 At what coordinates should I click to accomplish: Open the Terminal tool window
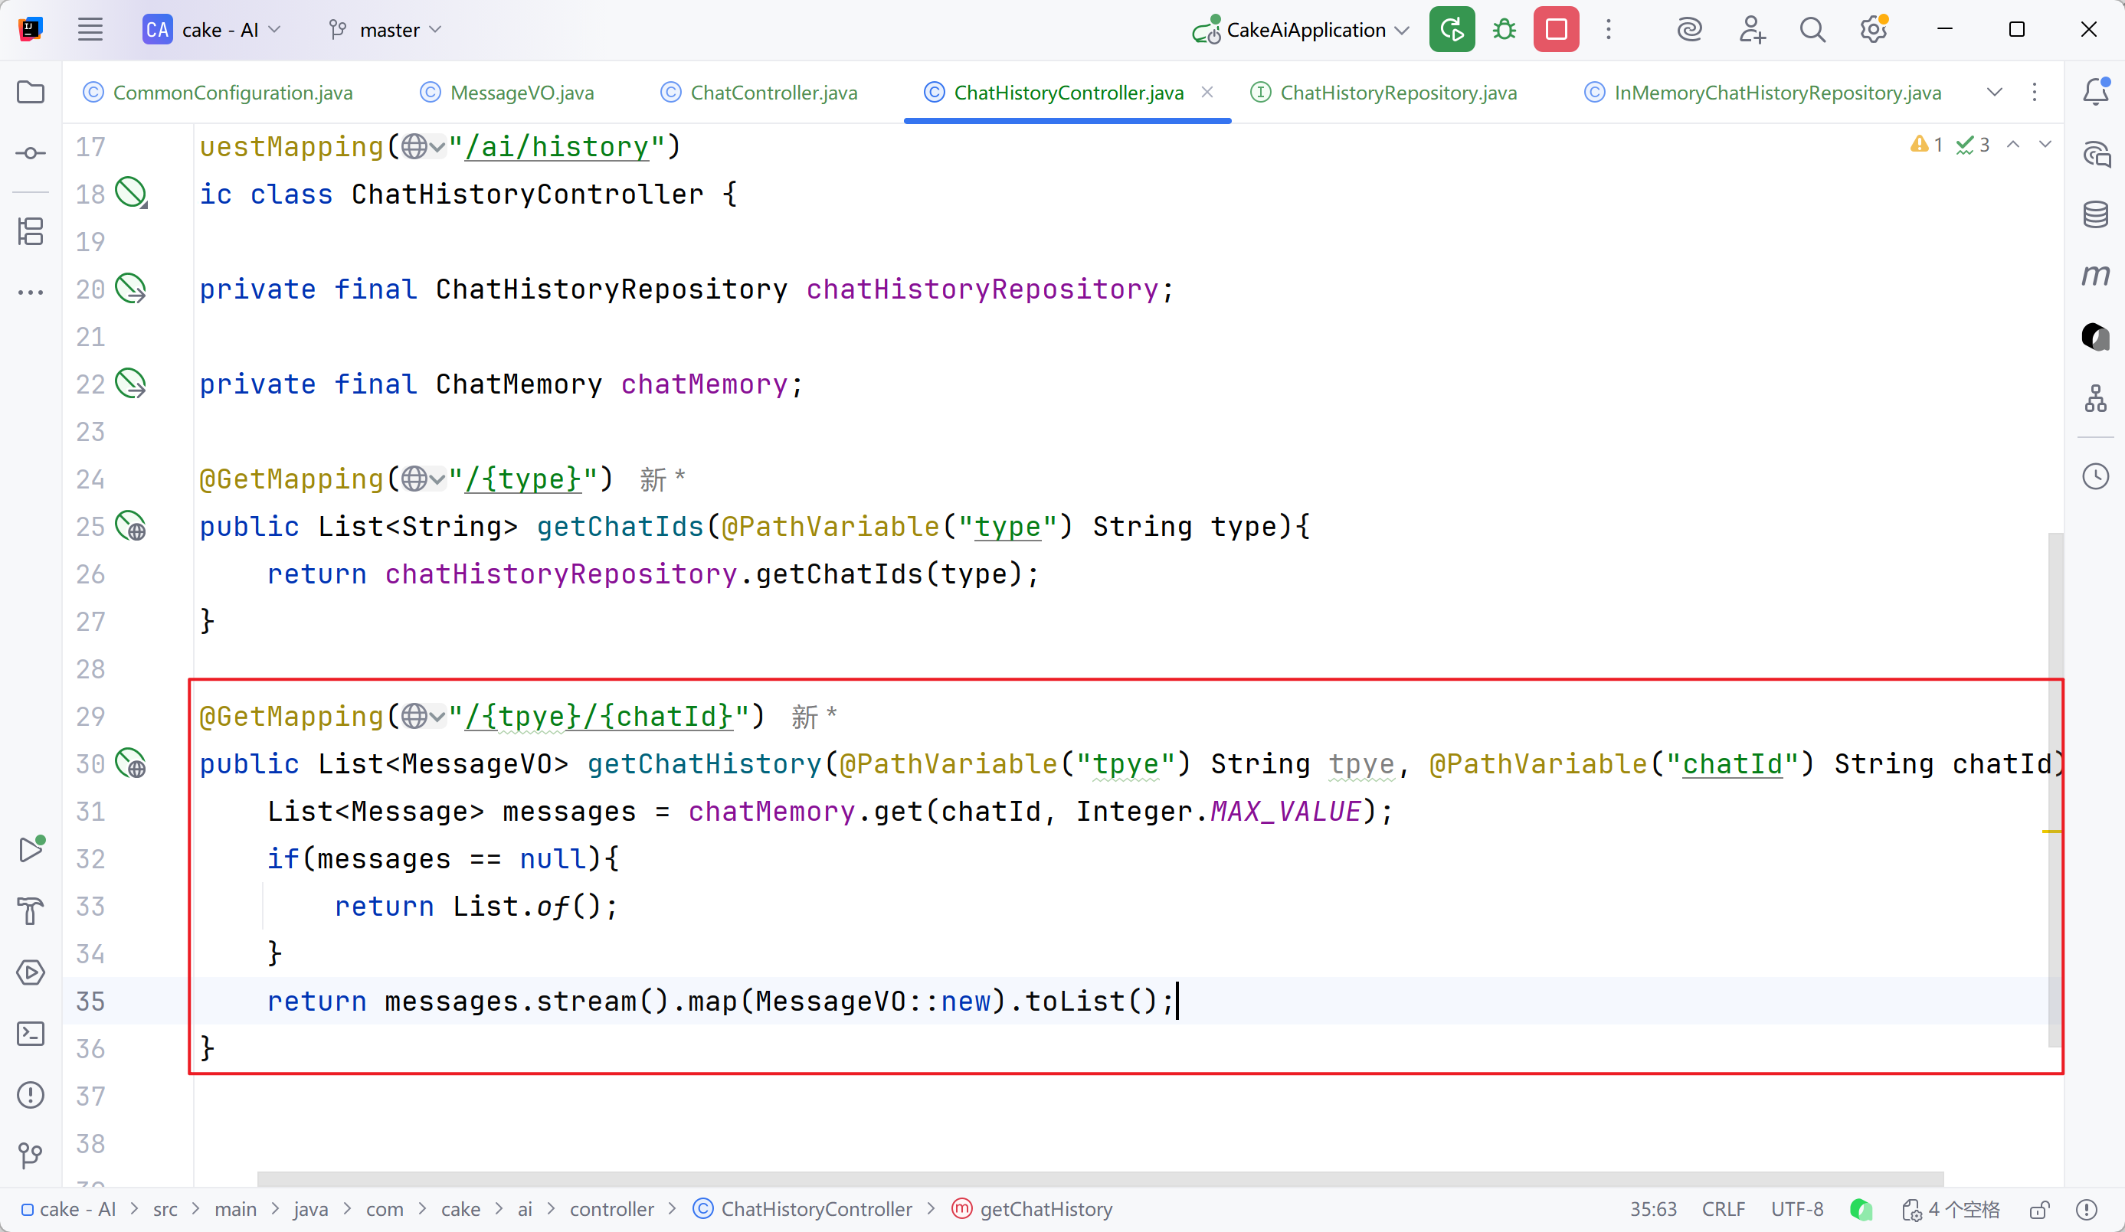pos(31,1034)
